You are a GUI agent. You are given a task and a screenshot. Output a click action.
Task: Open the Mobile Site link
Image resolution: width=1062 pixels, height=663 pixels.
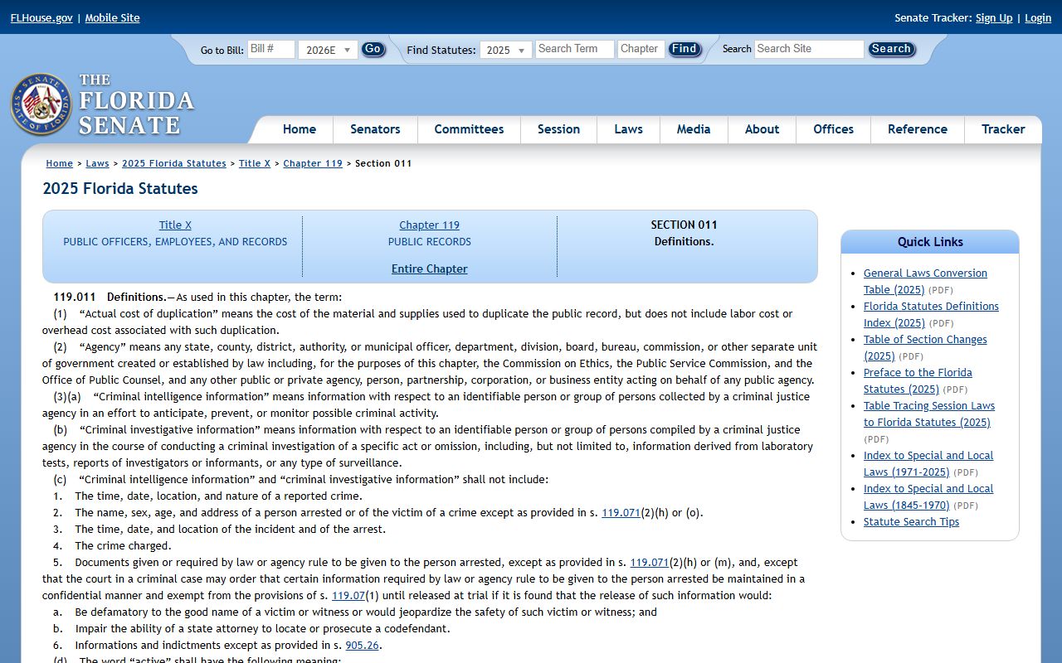112,17
